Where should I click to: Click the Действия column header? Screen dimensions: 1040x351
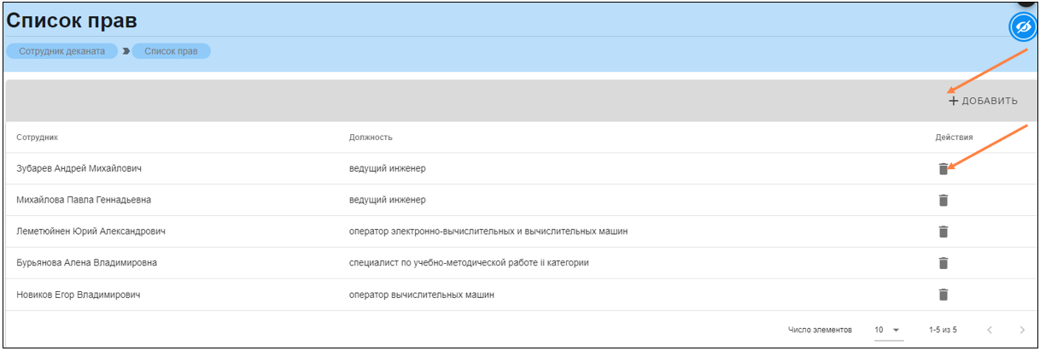(x=954, y=137)
